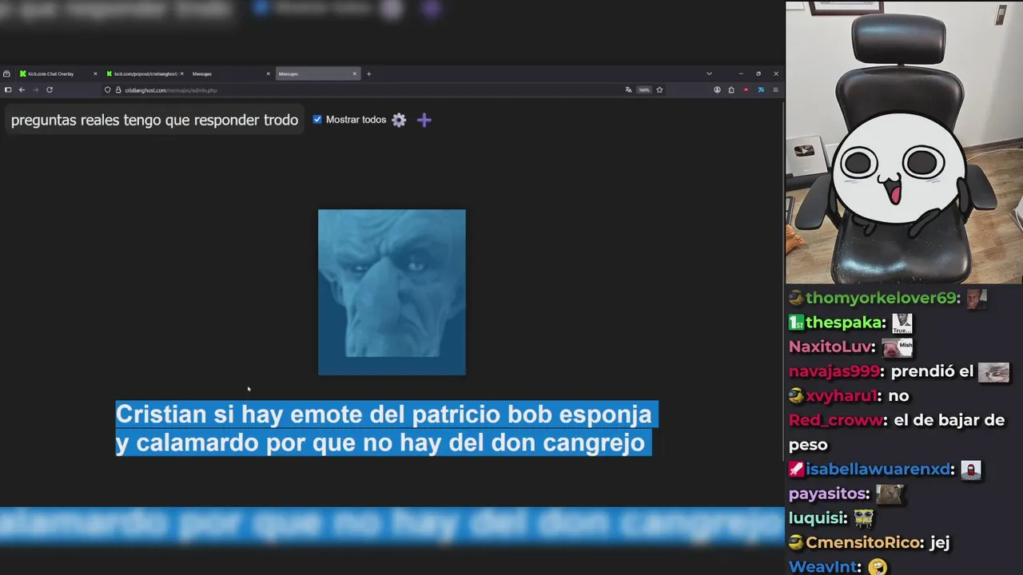Click username thespaka in chat
Image resolution: width=1023 pixels, height=575 pixels.
point(846,323)
